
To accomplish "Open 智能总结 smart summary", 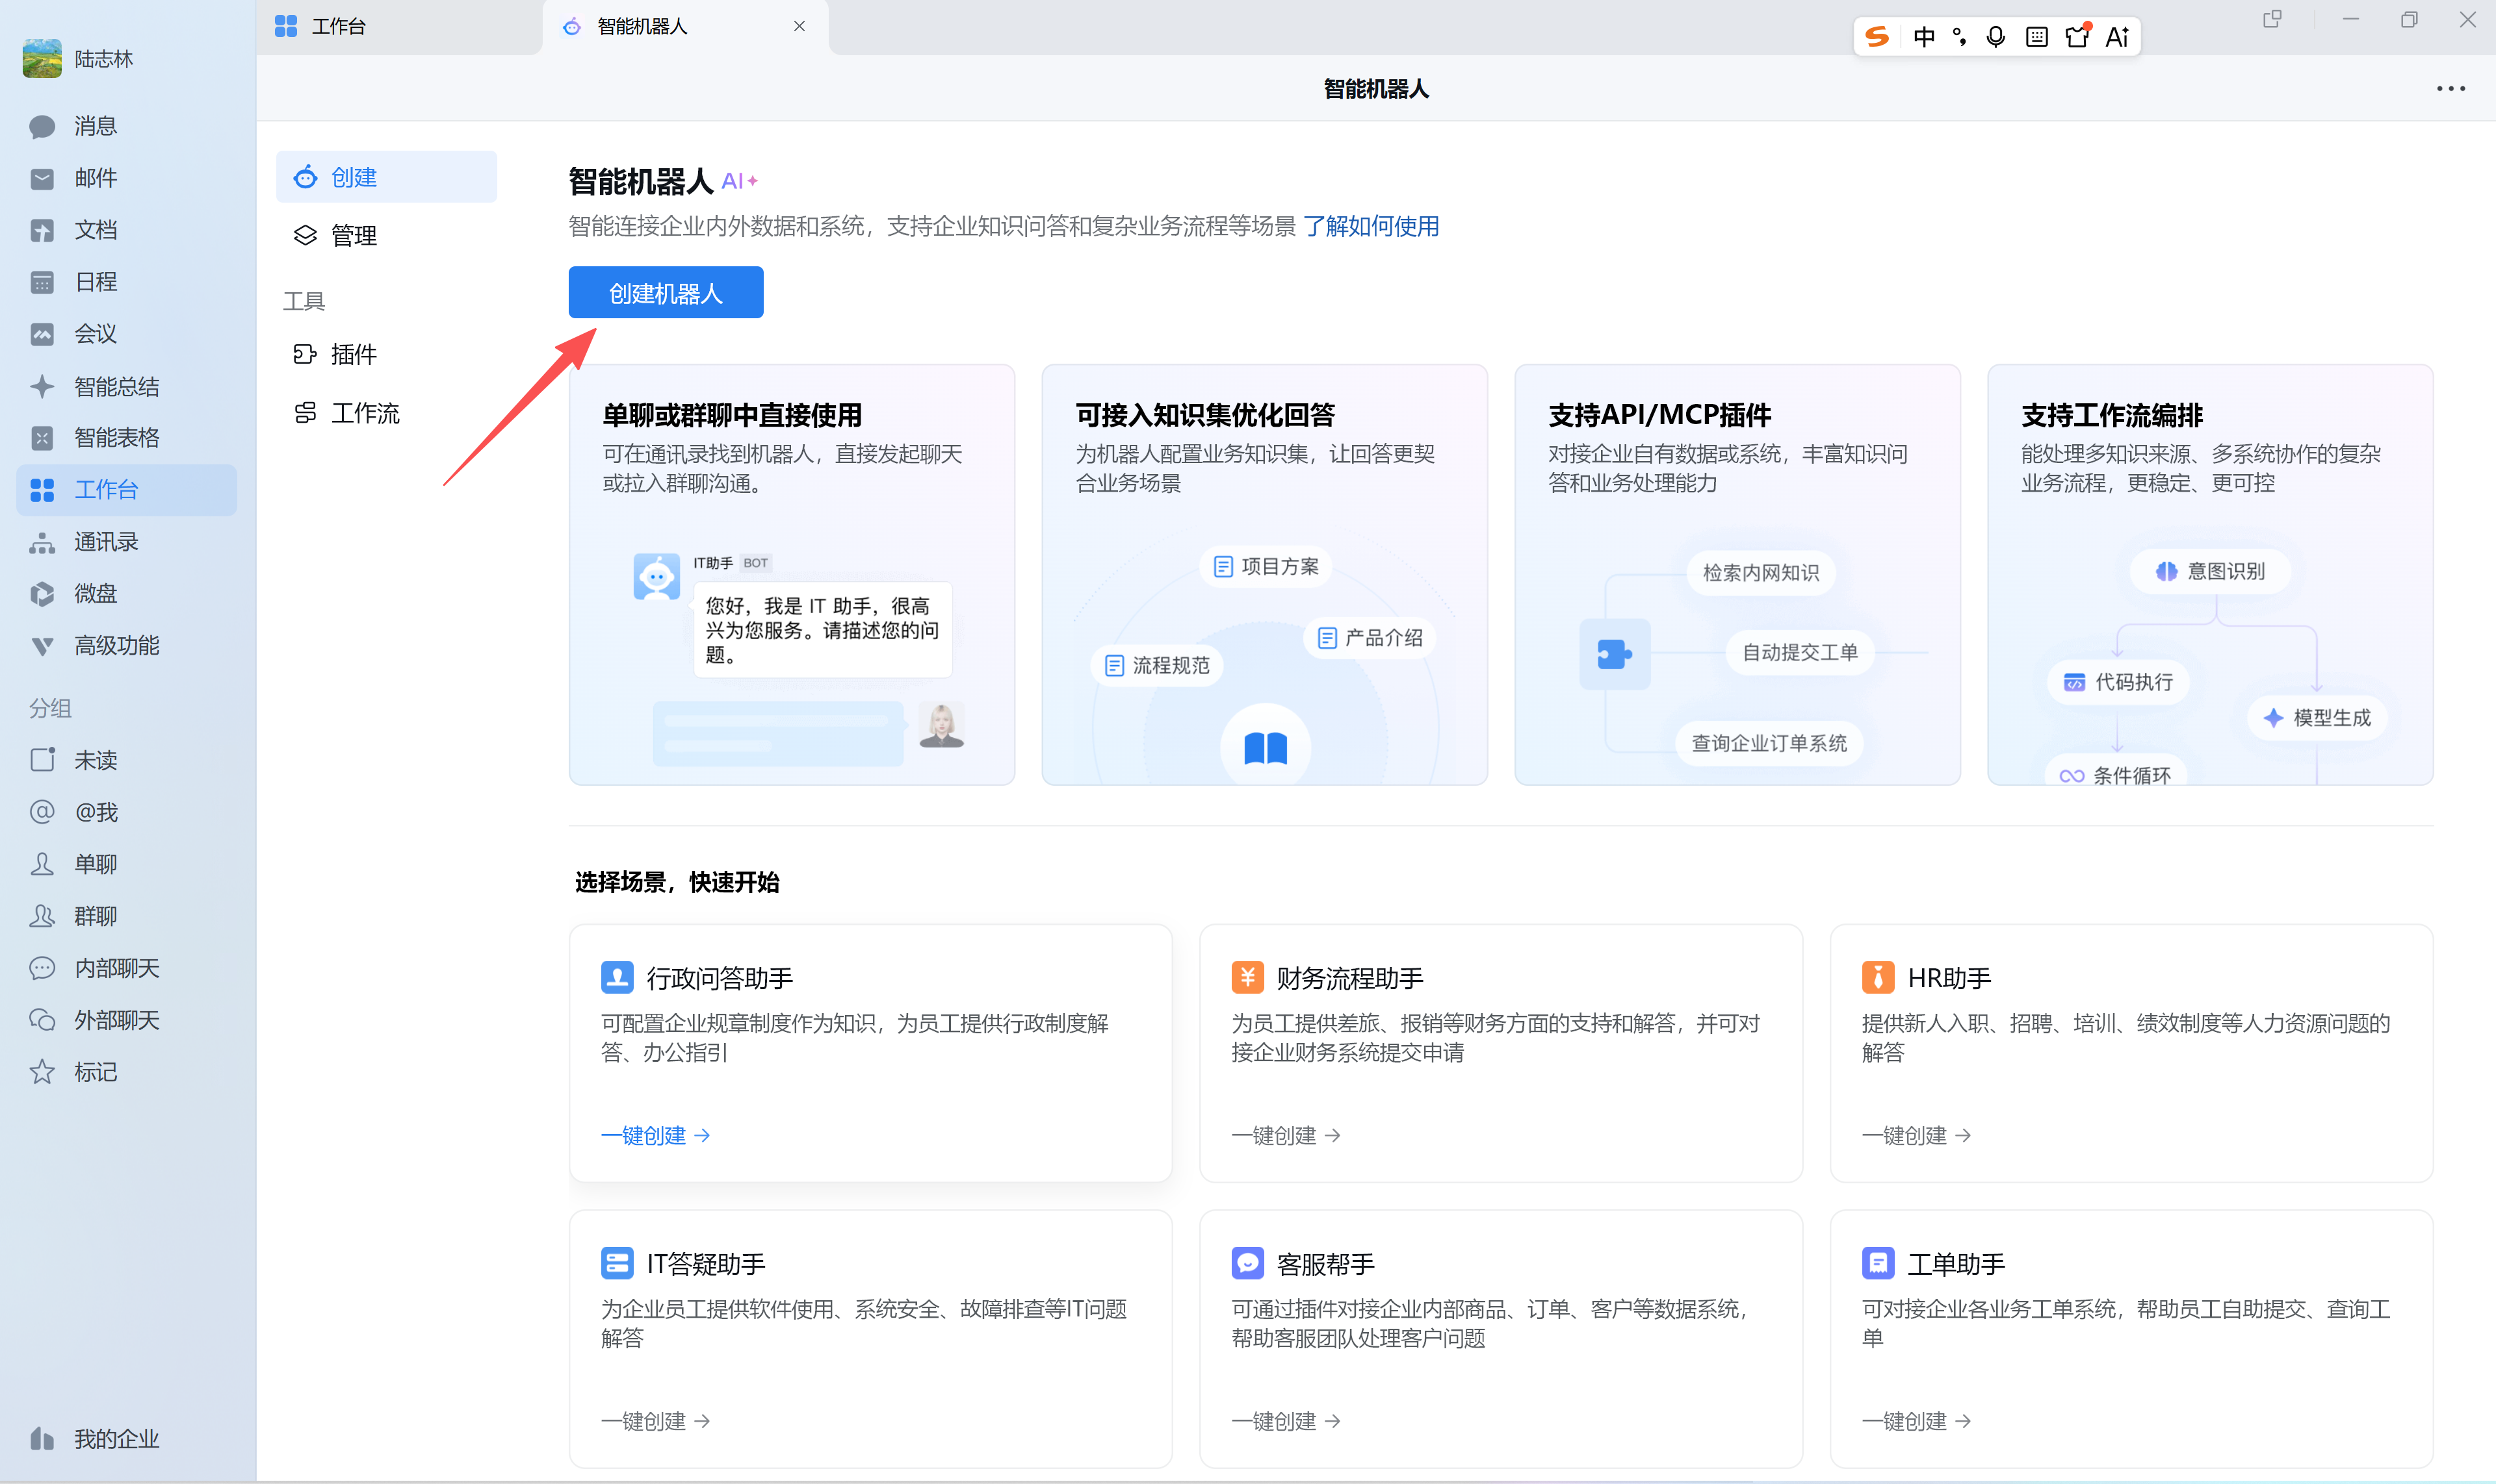I will coord(126,386).
